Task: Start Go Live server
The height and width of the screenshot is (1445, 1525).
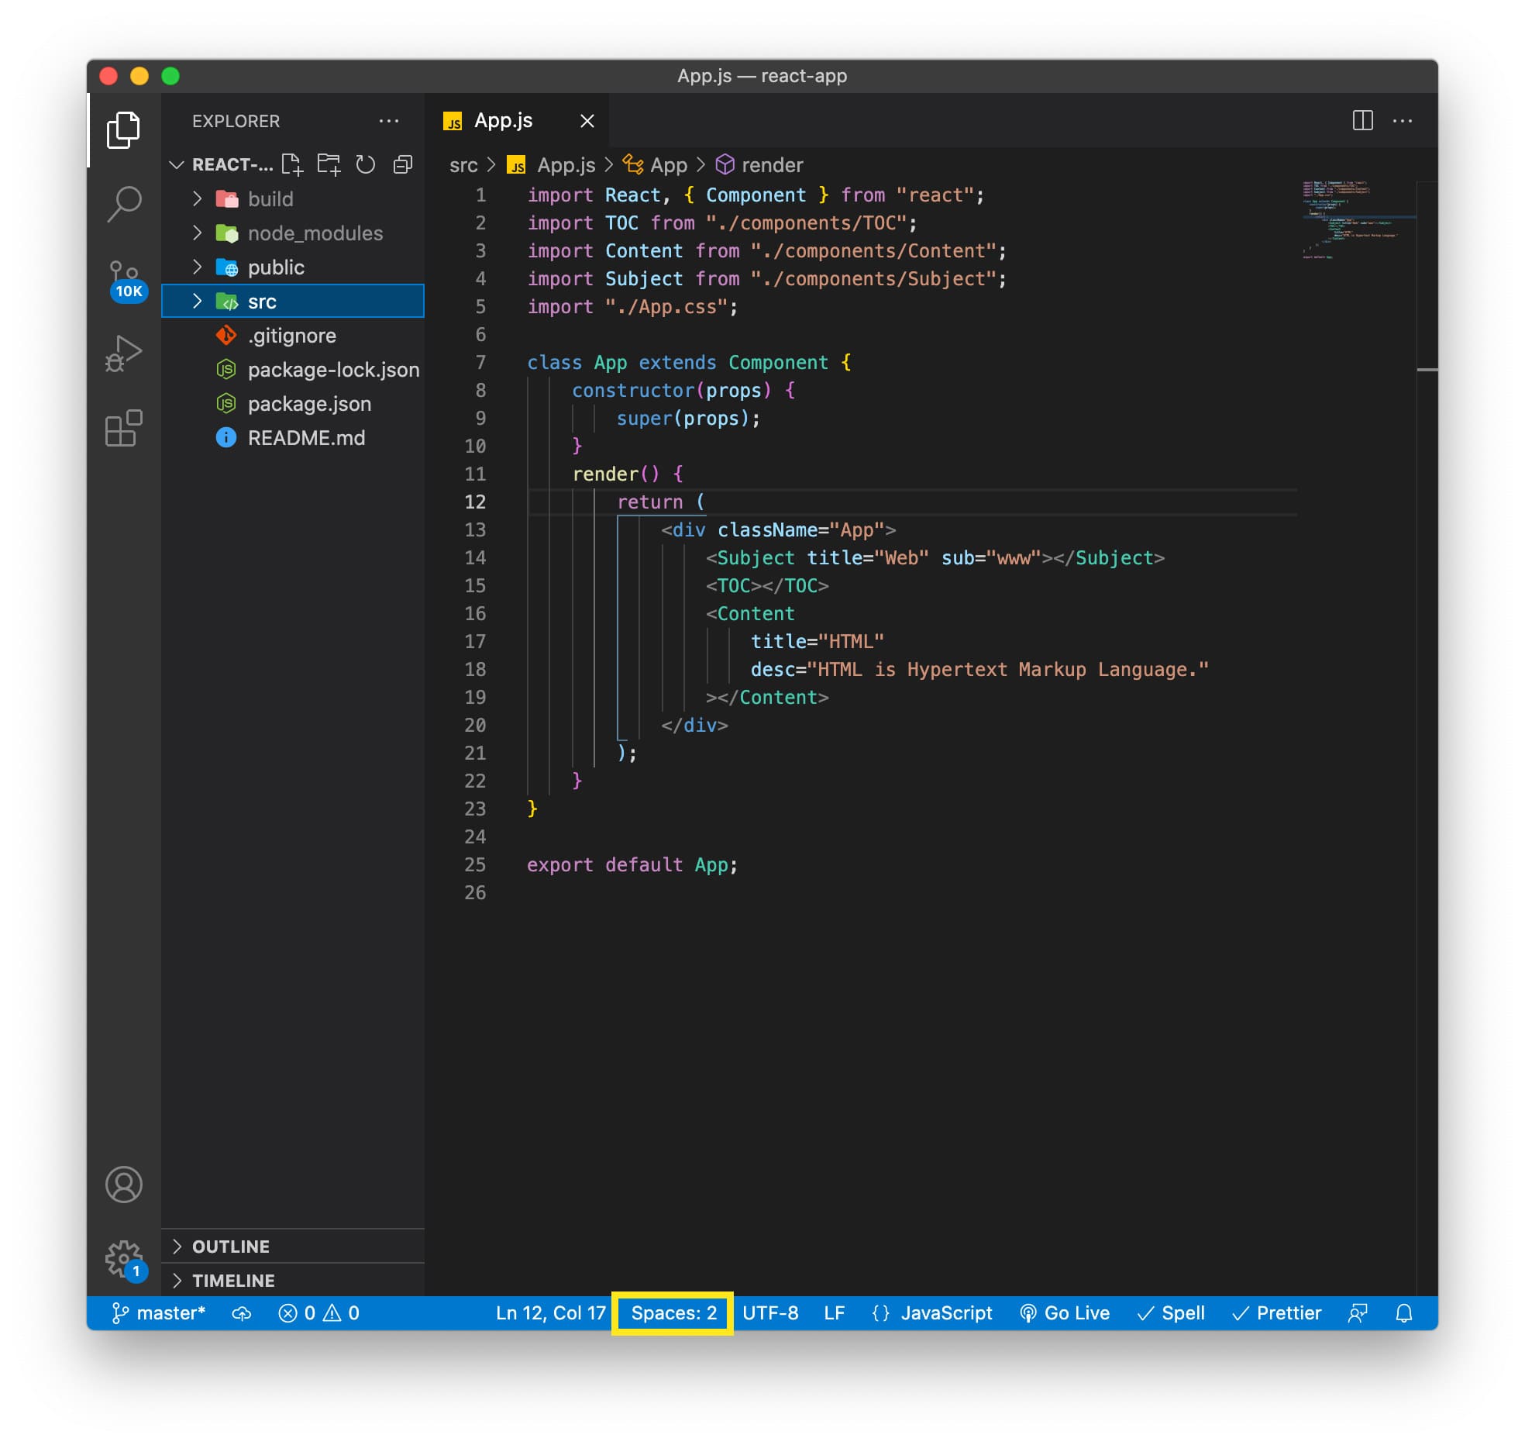Action: pos(1065,1312)
